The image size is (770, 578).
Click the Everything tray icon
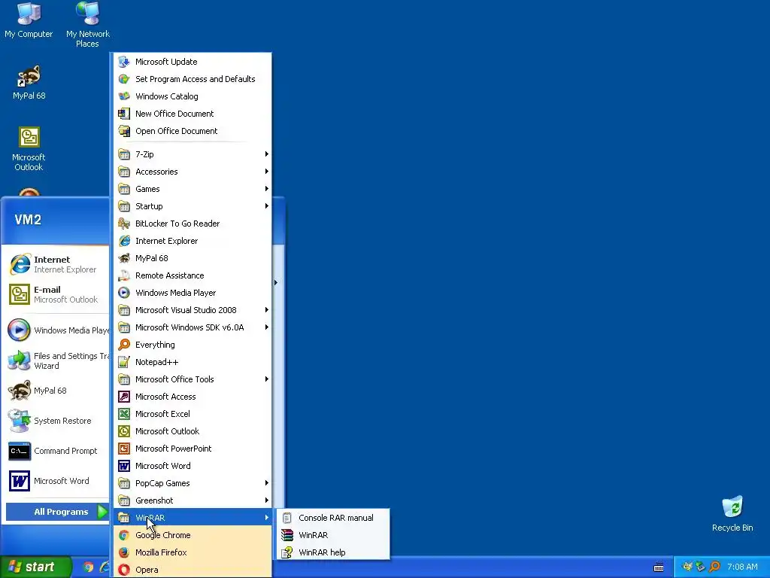[714, 567]
